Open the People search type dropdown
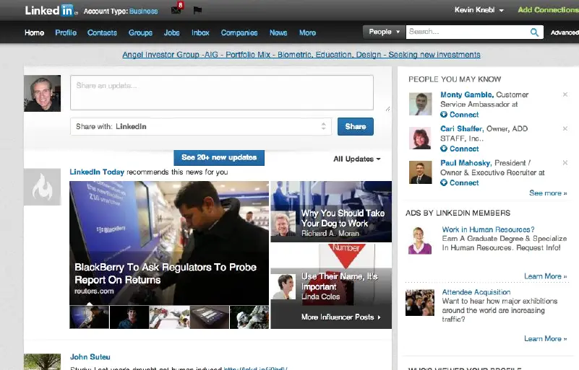 click(383, 32)
